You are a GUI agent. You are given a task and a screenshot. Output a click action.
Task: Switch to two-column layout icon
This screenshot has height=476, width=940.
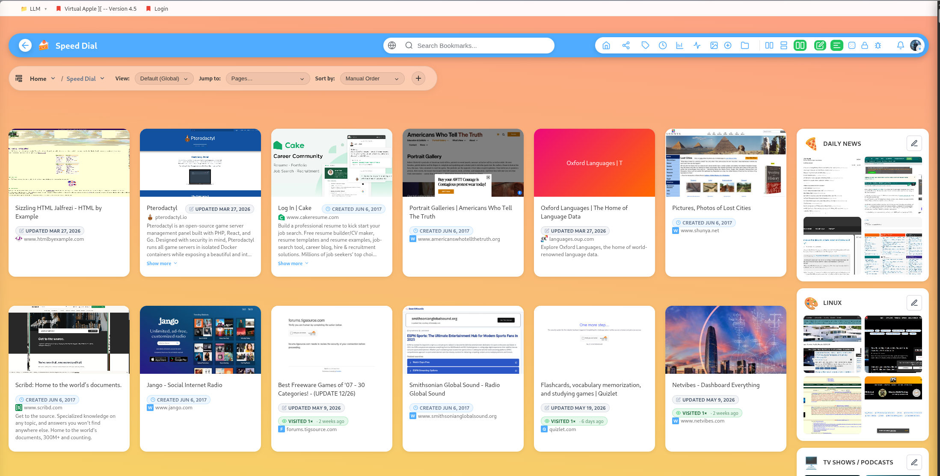[x=769, y=45]
